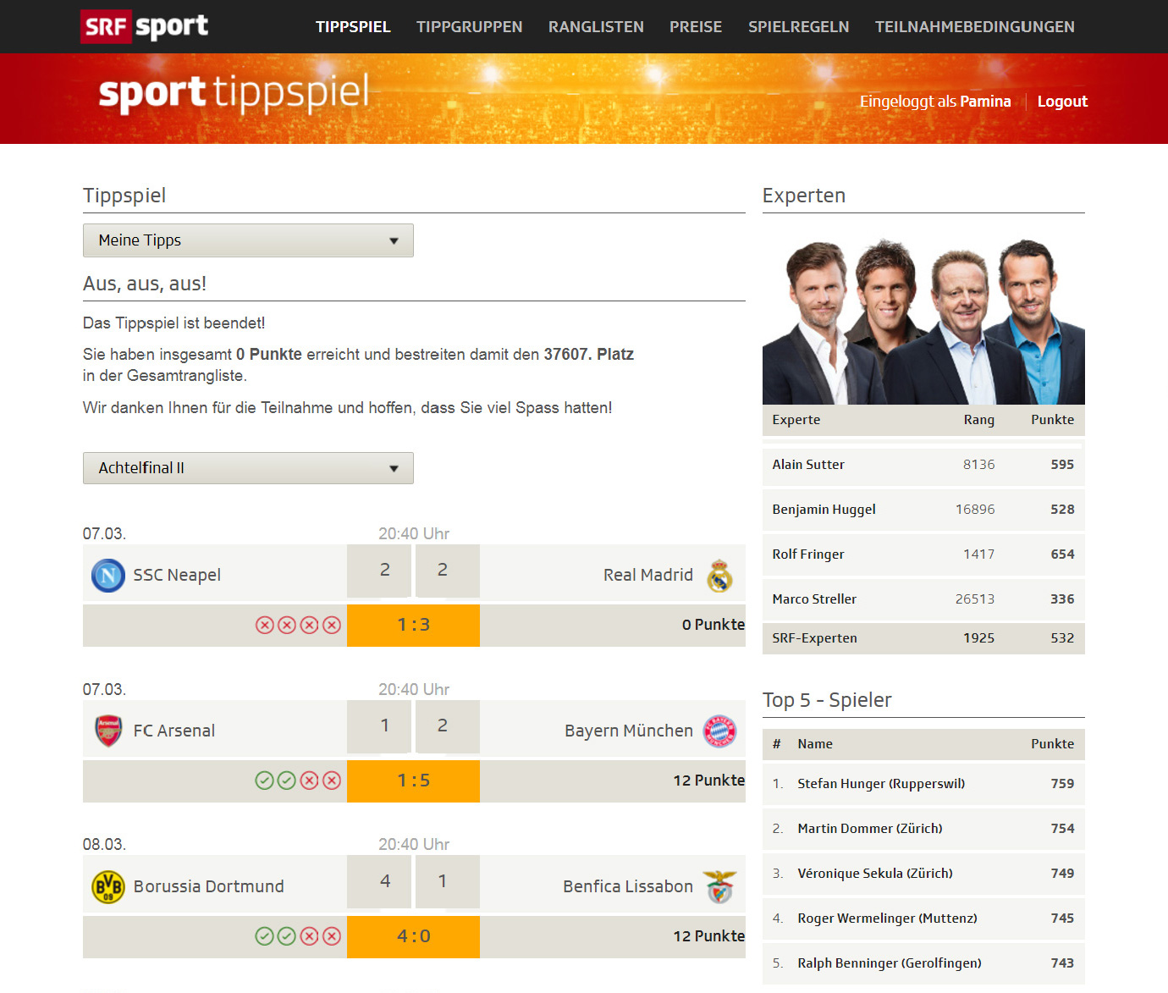This screenshot has height=993, width=1168.
Task: Click Borussia Dortmund home tip box showing 4
Action: [x=379, y=882]
